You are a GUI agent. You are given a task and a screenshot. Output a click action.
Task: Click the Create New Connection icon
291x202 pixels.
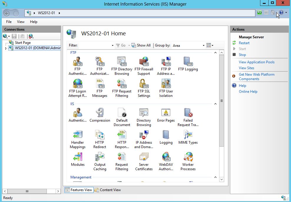pyautogui.click(x=5, y=36)
